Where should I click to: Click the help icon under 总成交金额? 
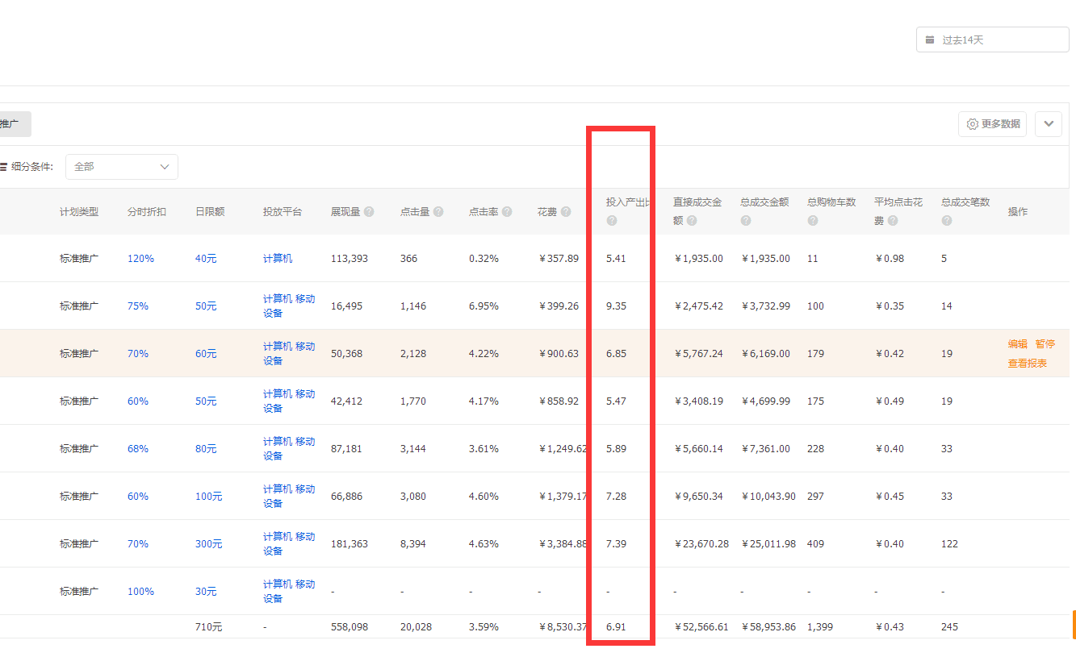coord(746,221)
